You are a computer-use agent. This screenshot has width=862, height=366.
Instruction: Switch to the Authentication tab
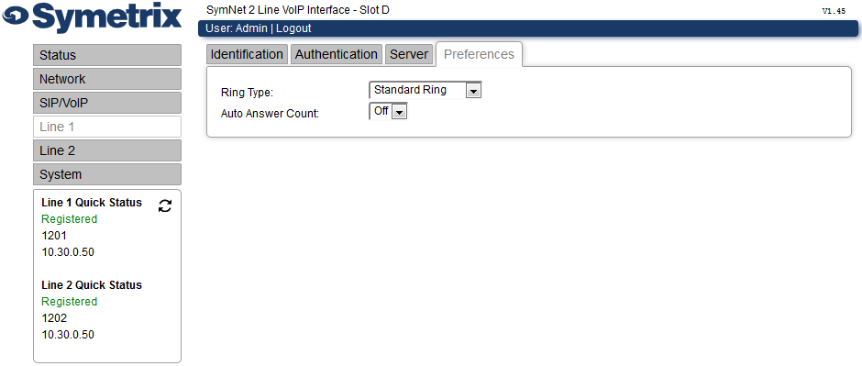pyautogui.click(x=337, y=54)
